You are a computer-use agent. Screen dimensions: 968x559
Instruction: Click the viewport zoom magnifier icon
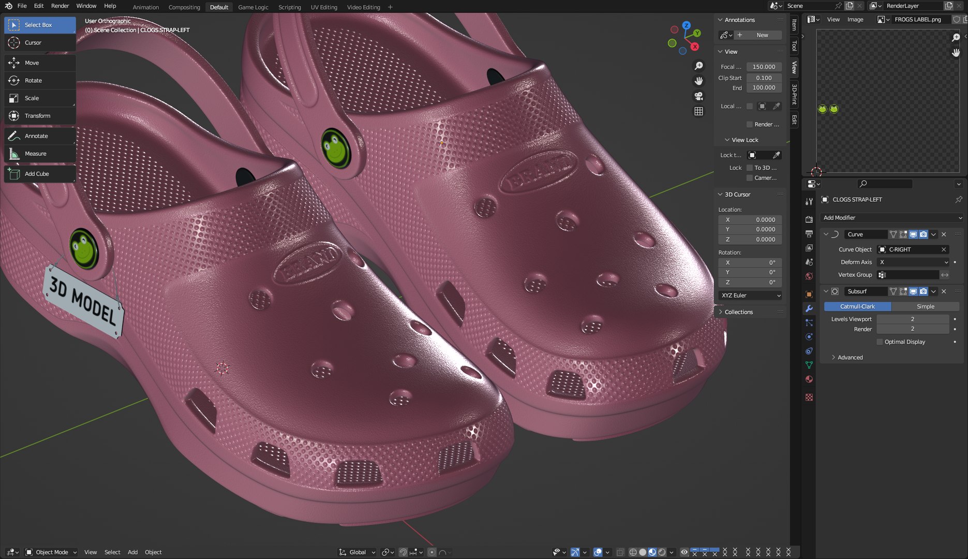click(x=698, y=66)
